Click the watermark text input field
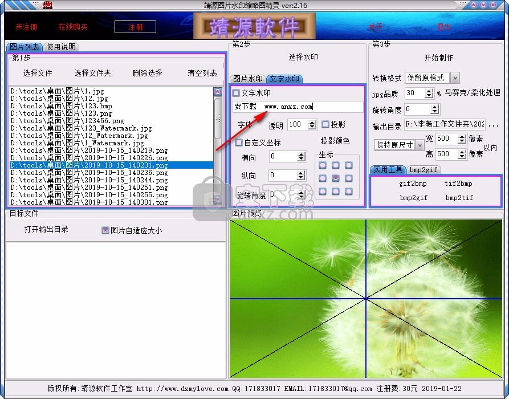 click(298, 107)
